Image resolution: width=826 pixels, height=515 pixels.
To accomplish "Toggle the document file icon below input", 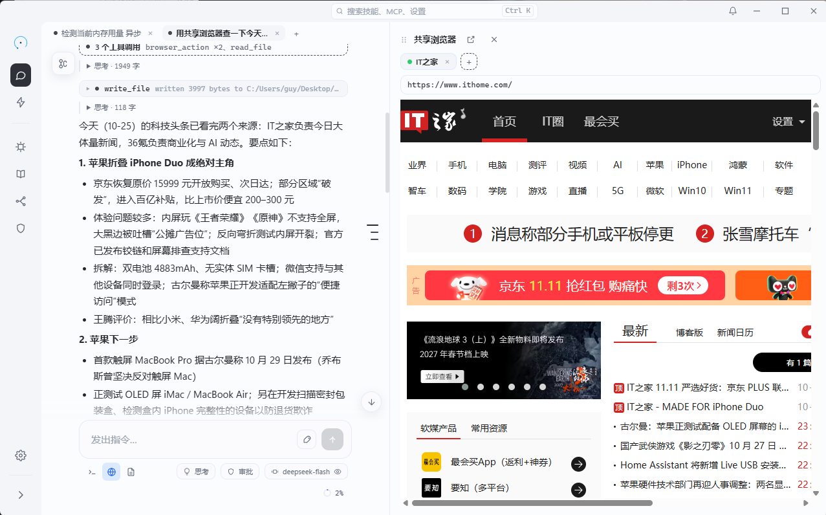I will tap(131, 472).
